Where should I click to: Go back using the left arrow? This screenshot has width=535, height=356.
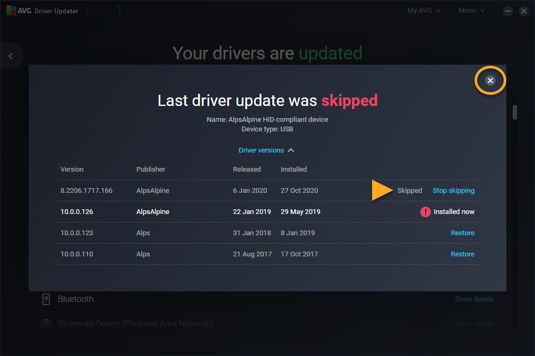(11, 56)
